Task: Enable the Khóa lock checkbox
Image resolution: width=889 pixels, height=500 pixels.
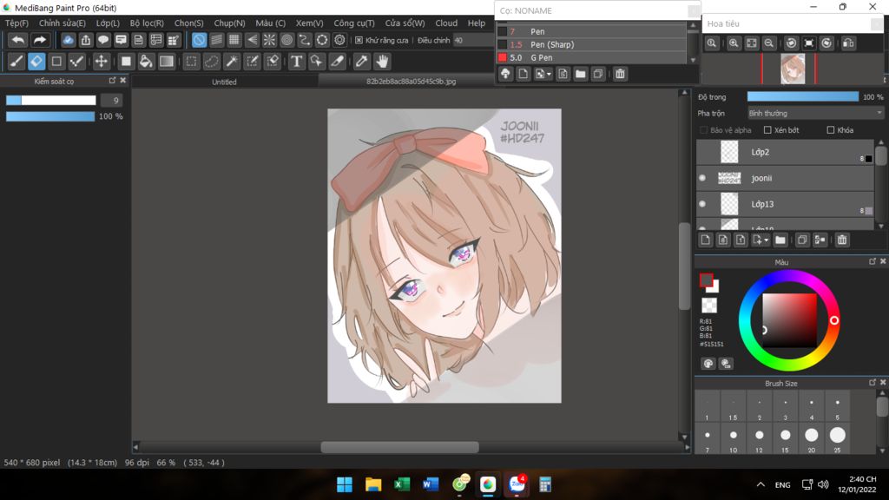Action: [x=831, y=130]
